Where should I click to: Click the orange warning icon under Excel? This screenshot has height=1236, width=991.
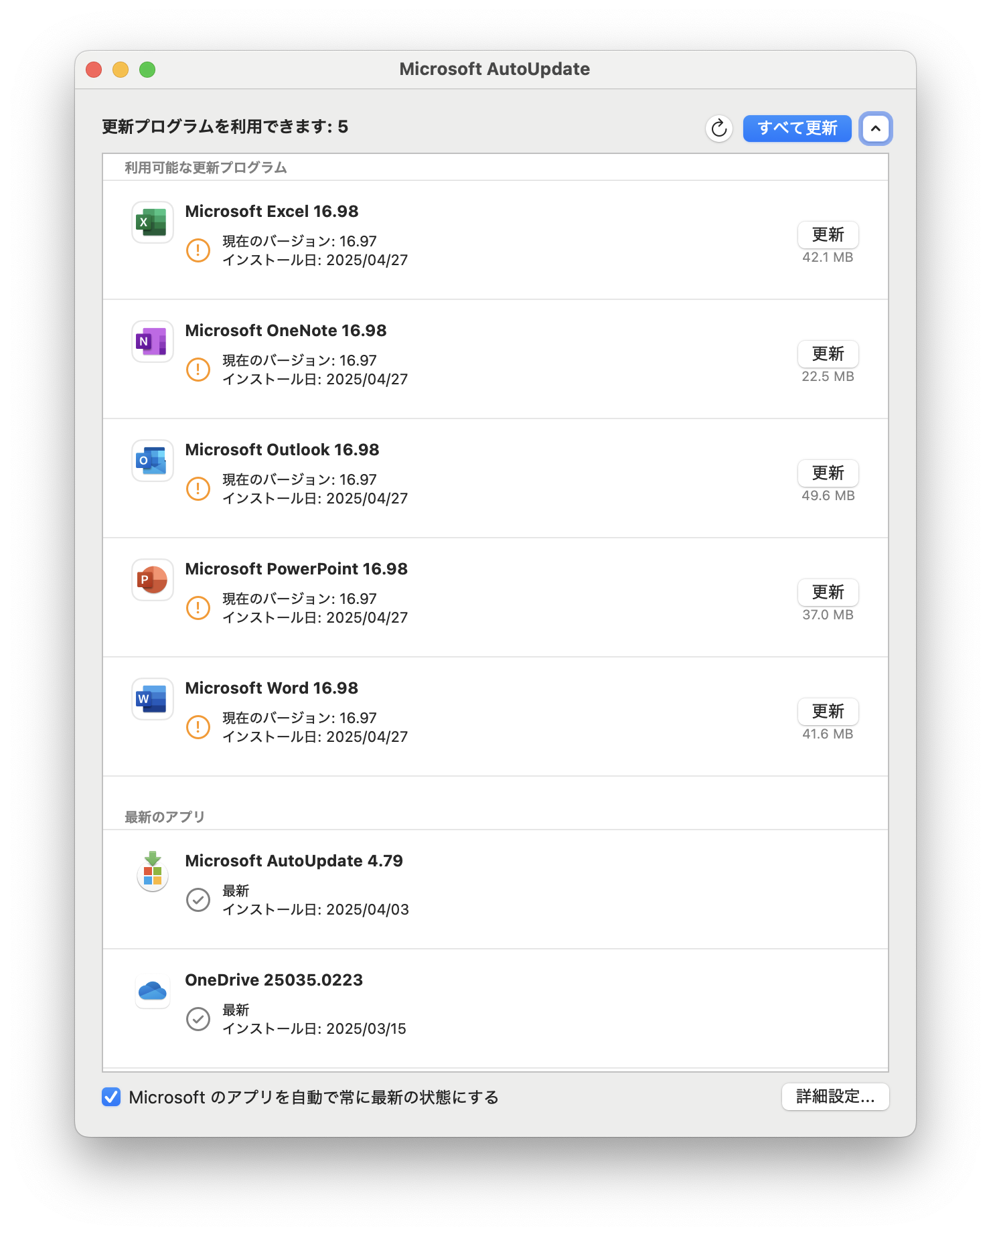coord(198,250)
